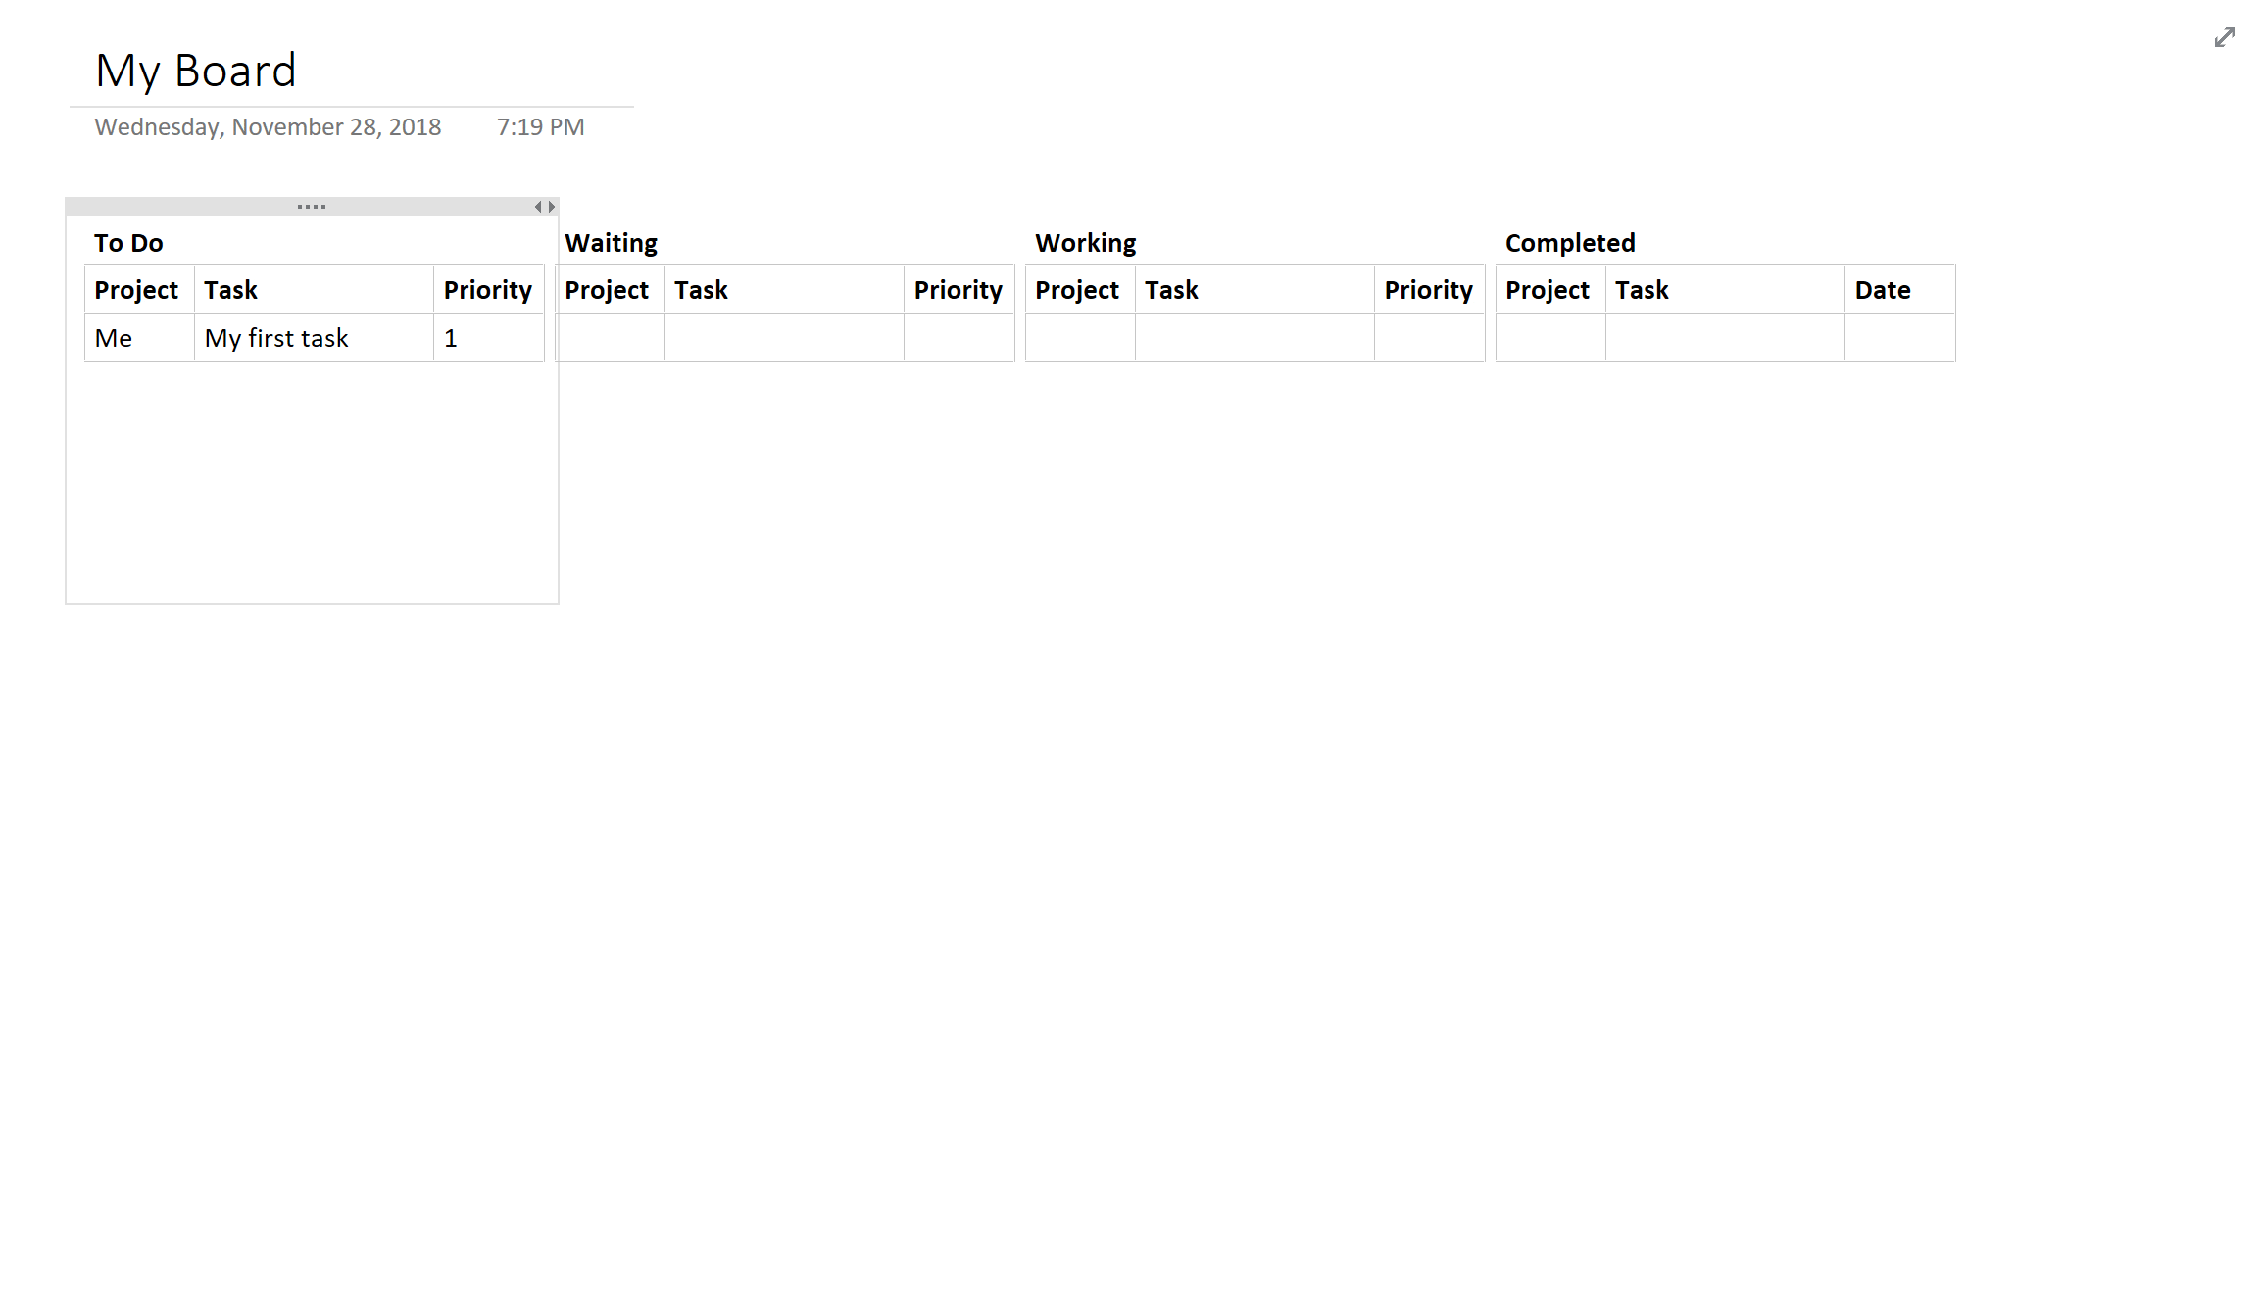Image resolution: width=2262 pixels, height=1296 pixels.
Task: Click empty Task cell under Waiting
Action: tap(784, 339)
